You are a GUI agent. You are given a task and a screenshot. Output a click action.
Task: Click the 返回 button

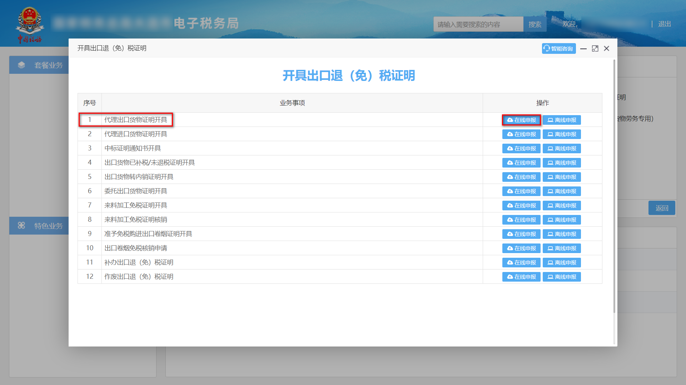coord(662,208)
